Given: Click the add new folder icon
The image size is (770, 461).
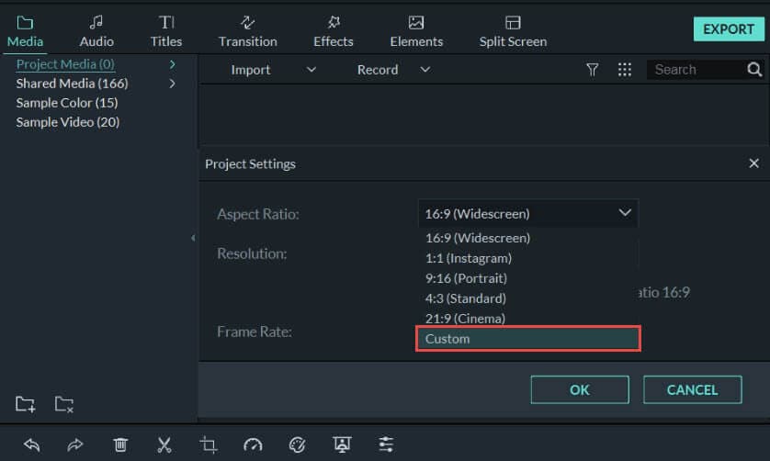Looking at the screenshot, I should click(x=26, y=403).
